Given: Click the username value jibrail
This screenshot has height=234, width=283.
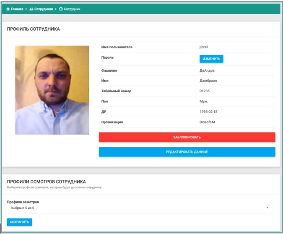Looking at the screenshot, I should tap(204, 47).
